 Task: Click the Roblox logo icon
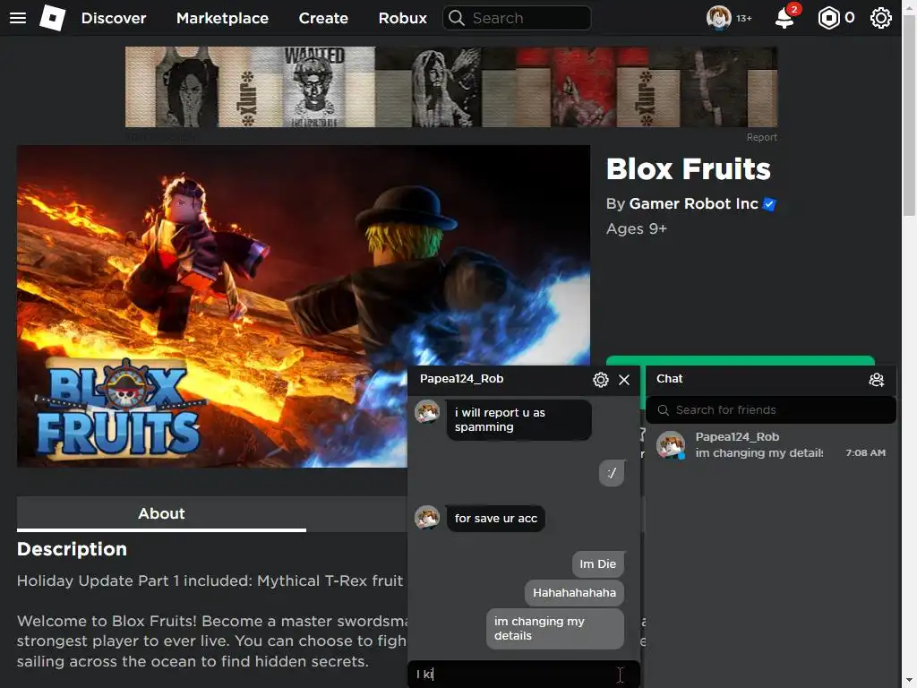tap(53, 18)
